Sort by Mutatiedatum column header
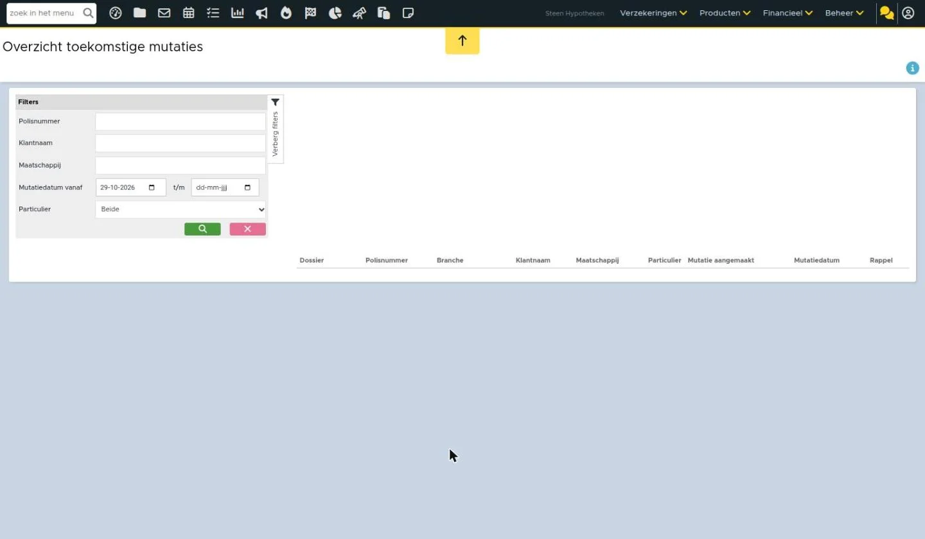Viewport: 925px width, 539px height. pos(816,261)
